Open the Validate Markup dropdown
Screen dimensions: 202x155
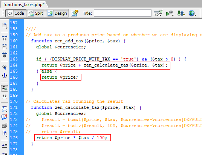[x=158, y=13]
